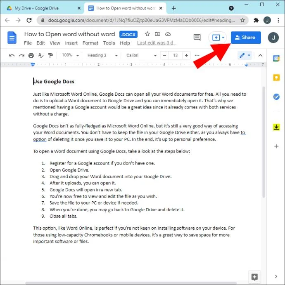The image size is (285, 285).
Task: Open Google Calendar side panel
Action: tap(276, 59)
